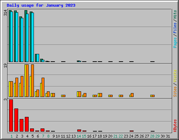Screen dimensions: 179x140
Task: Click the 'Pages' legend label
Action: pos(175,43)
